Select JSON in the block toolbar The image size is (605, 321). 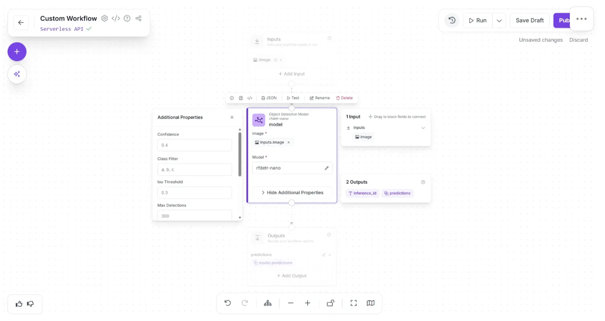269,98
